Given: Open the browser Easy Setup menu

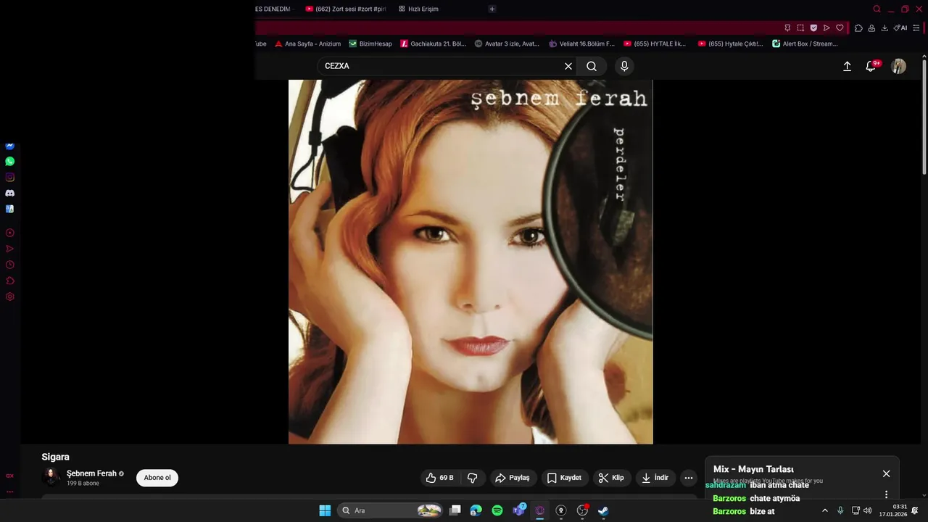Looking at the screenshot, I should pyautogui.click(x=916, y=28).
